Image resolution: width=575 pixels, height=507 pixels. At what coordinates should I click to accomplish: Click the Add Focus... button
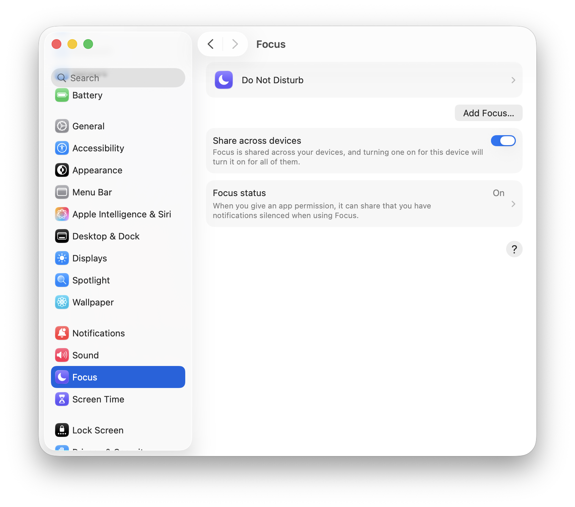coord(488,113)
